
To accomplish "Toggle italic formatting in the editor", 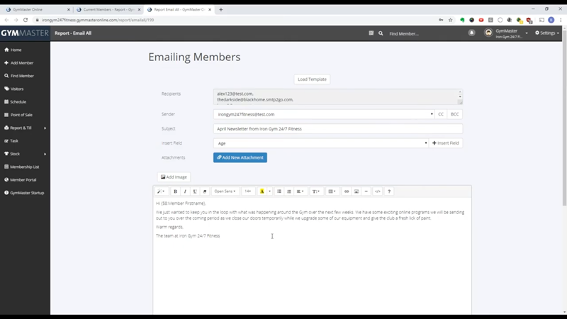I will (x=185, y=191).
